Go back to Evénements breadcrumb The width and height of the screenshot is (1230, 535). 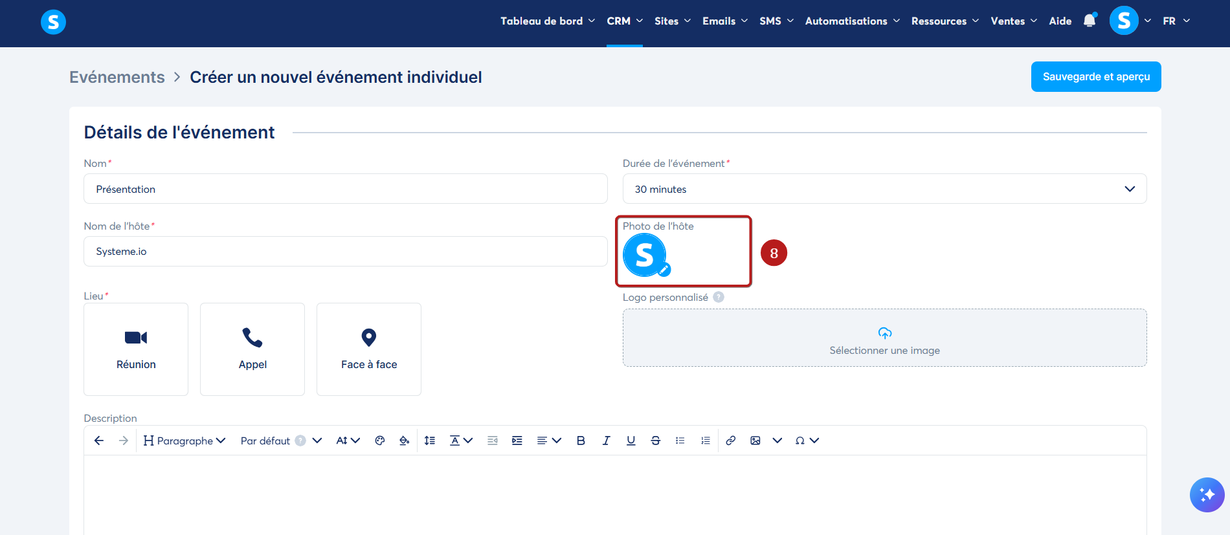tap(117, 77)
